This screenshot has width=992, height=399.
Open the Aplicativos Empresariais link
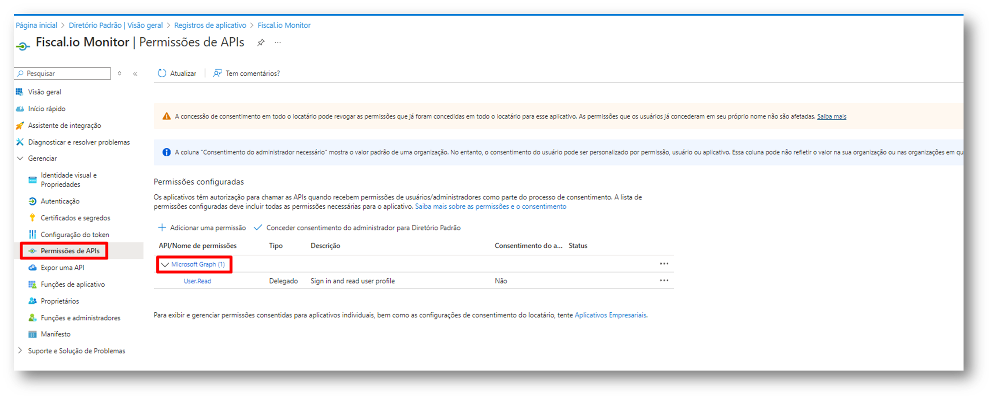(x=611, y=315)
